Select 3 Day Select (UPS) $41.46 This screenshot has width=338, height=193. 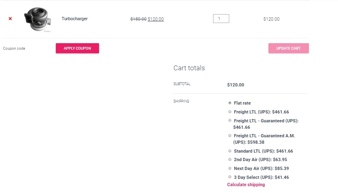[x=230, y=177]
